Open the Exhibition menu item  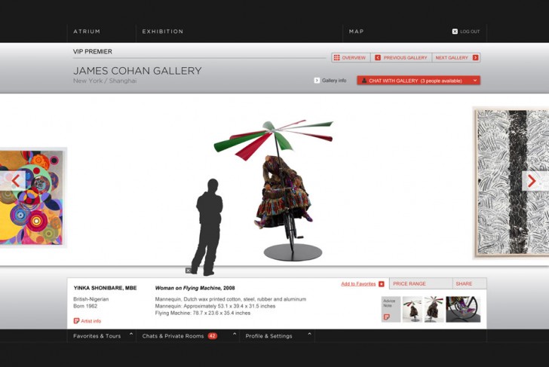(x=162, y=32)
